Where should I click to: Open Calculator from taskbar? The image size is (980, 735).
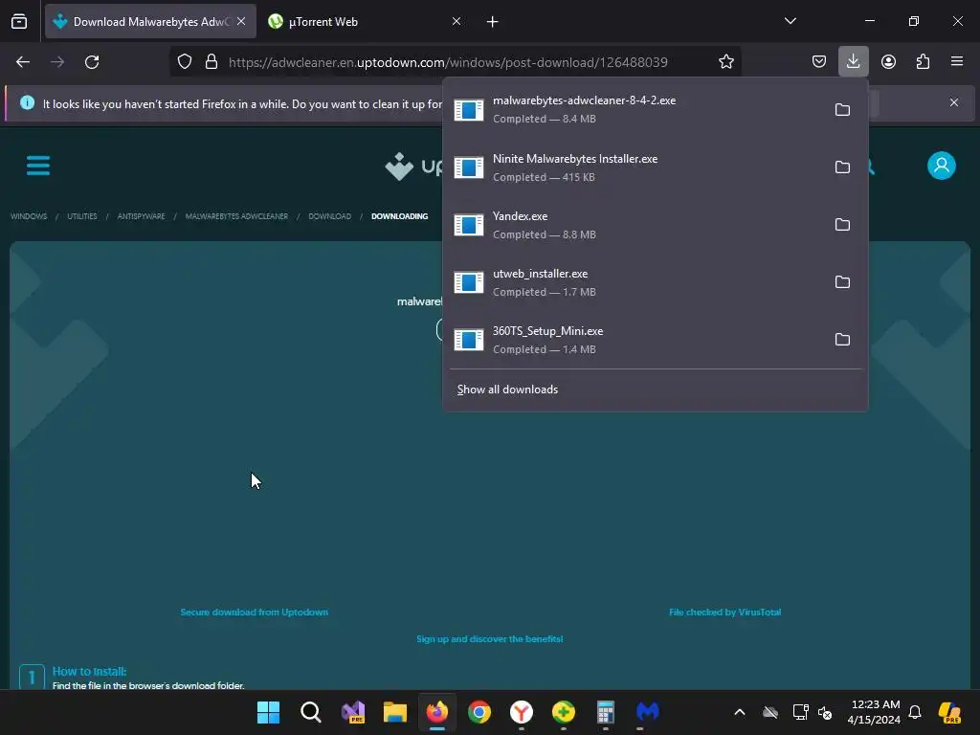click(606, 712)
